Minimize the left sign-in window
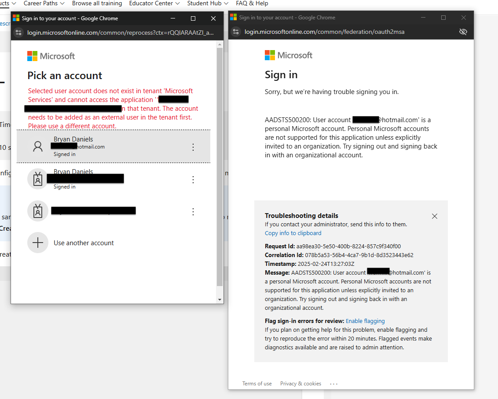This screenshot has width=498, height=399. [x=173, y=18]
